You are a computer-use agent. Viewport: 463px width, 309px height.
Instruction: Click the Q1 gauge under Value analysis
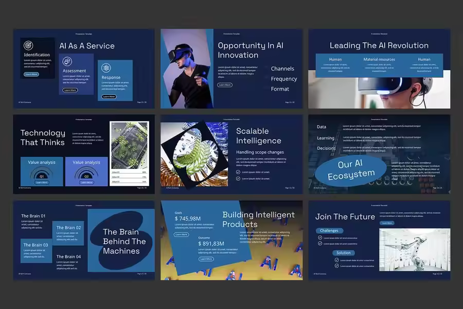(42, 174)
